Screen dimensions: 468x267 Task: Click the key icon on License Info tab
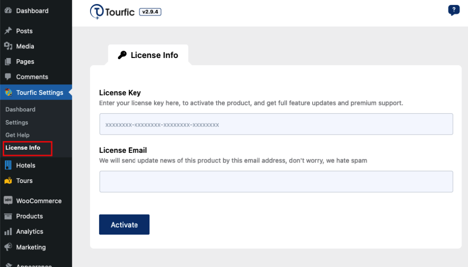click(x=122, y=55)
